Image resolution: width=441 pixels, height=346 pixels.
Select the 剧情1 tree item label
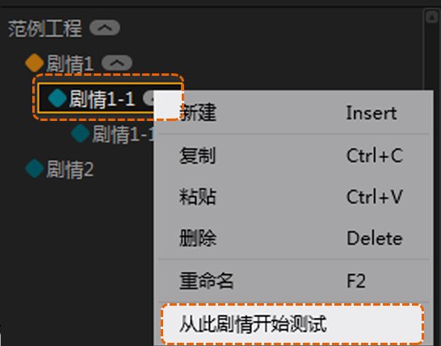(x=69, y=64)
